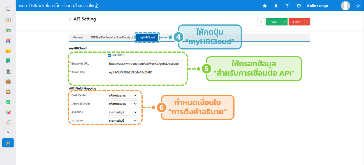
Task: Open the หมายเหตุ dropdown
Action: pyautogui.click(x=123, y=120)
